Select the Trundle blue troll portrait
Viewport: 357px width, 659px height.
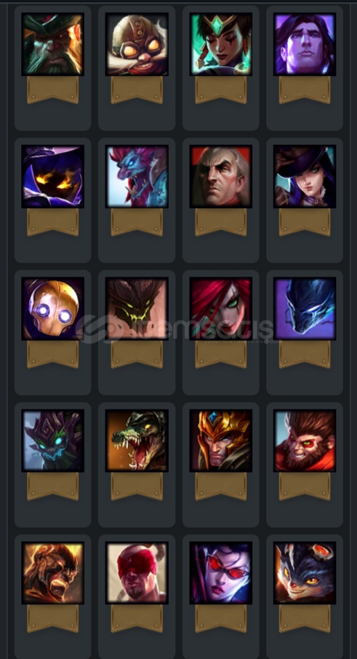pyautogui.click(x=136, y=176)
